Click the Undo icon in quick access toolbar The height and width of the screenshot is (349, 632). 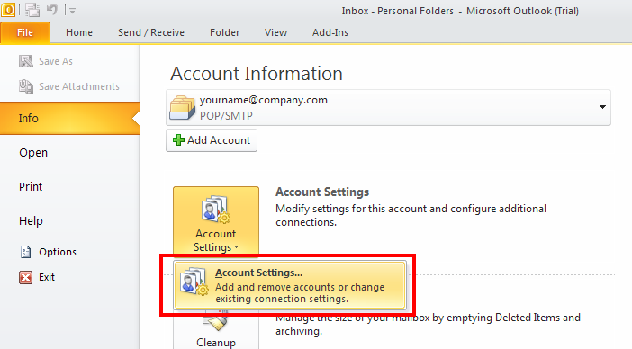[52, 9]
